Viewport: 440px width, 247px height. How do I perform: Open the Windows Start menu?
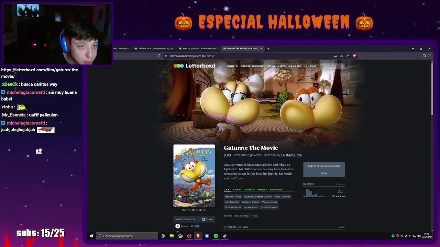point(91,236)
